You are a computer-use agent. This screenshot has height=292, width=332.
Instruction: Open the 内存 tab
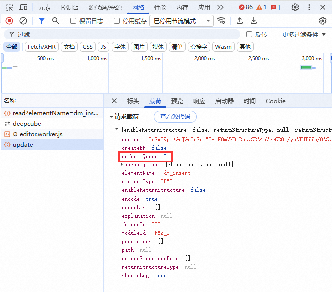(x=182, y=7)
